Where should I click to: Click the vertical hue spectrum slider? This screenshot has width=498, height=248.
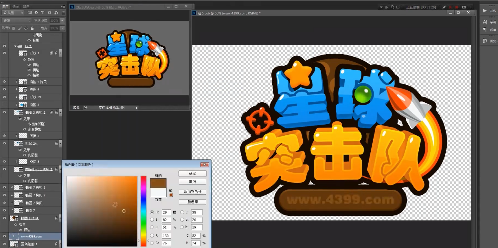pos(144,211)
